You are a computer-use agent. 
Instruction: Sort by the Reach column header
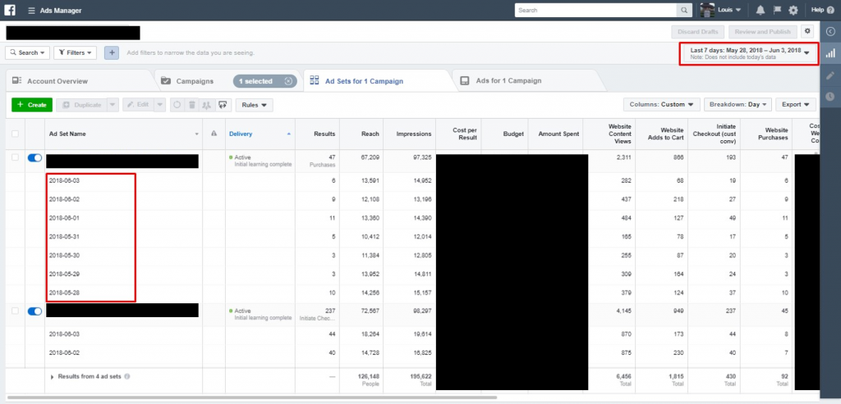[x=370, y=134]
